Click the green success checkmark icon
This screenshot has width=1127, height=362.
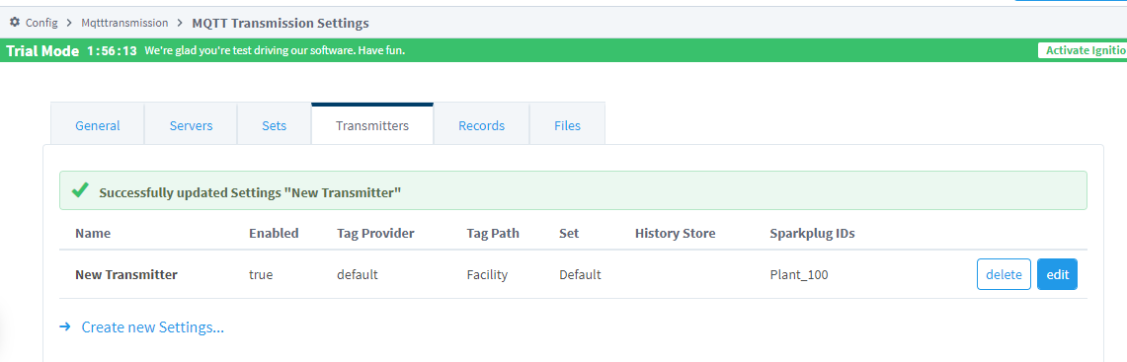pos(81,191)
